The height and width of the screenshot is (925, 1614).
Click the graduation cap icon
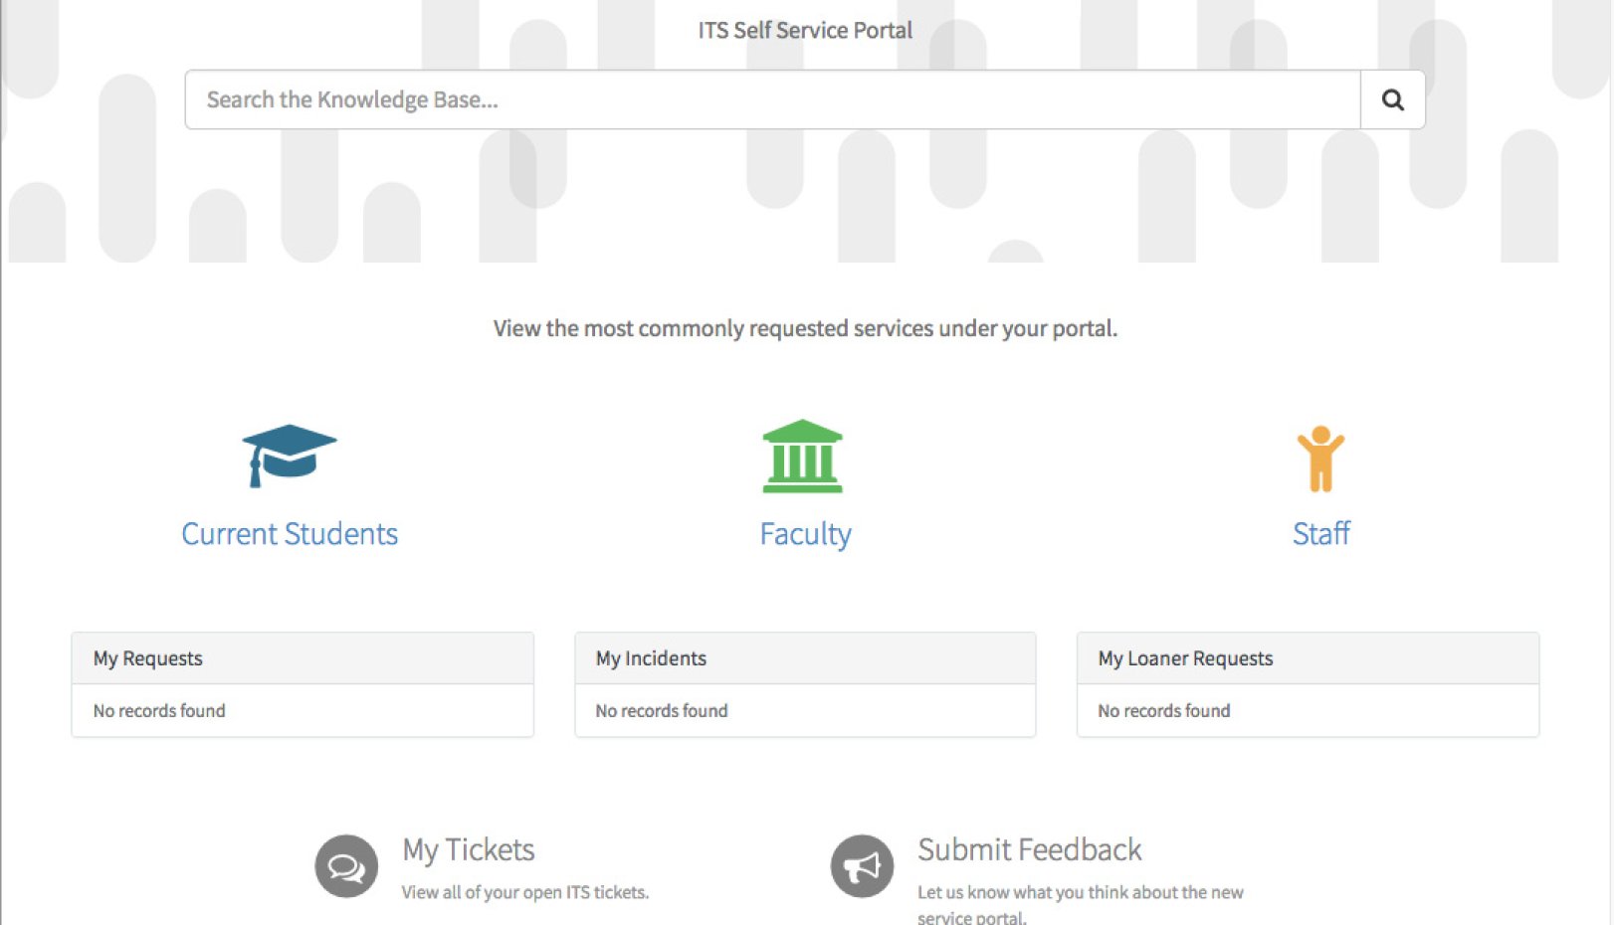pyautogui.click(x=289, y=456)
